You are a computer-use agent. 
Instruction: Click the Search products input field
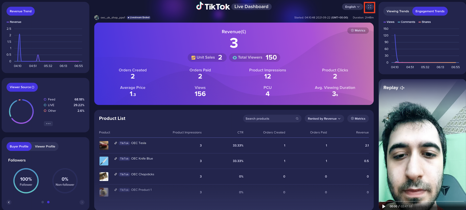269,119
